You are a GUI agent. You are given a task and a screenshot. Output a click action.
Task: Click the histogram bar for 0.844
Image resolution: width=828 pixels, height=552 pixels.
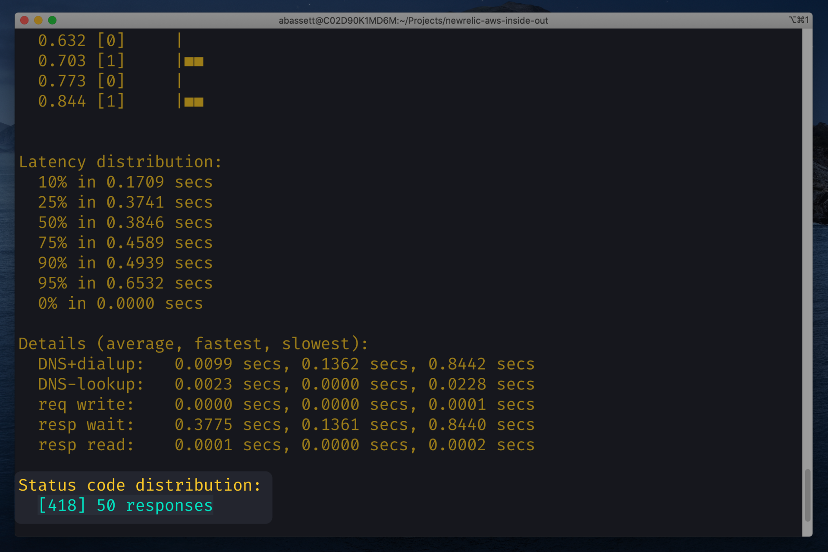pos(194,102)
